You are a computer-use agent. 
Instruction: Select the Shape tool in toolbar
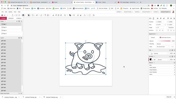pyautogui.click(x=33, y=15)
